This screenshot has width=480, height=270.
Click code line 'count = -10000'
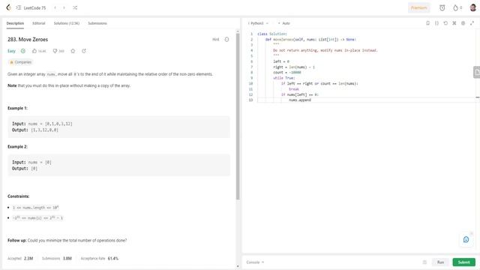tap(286, 73)
